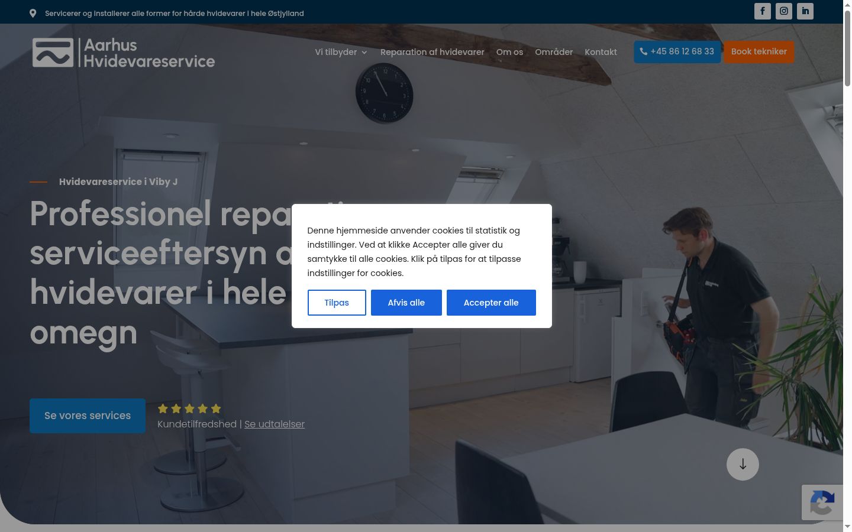The image size is (852, 532).
Task: Click the reCAPTCHA badge icon
Action: (x=822, y=502)
